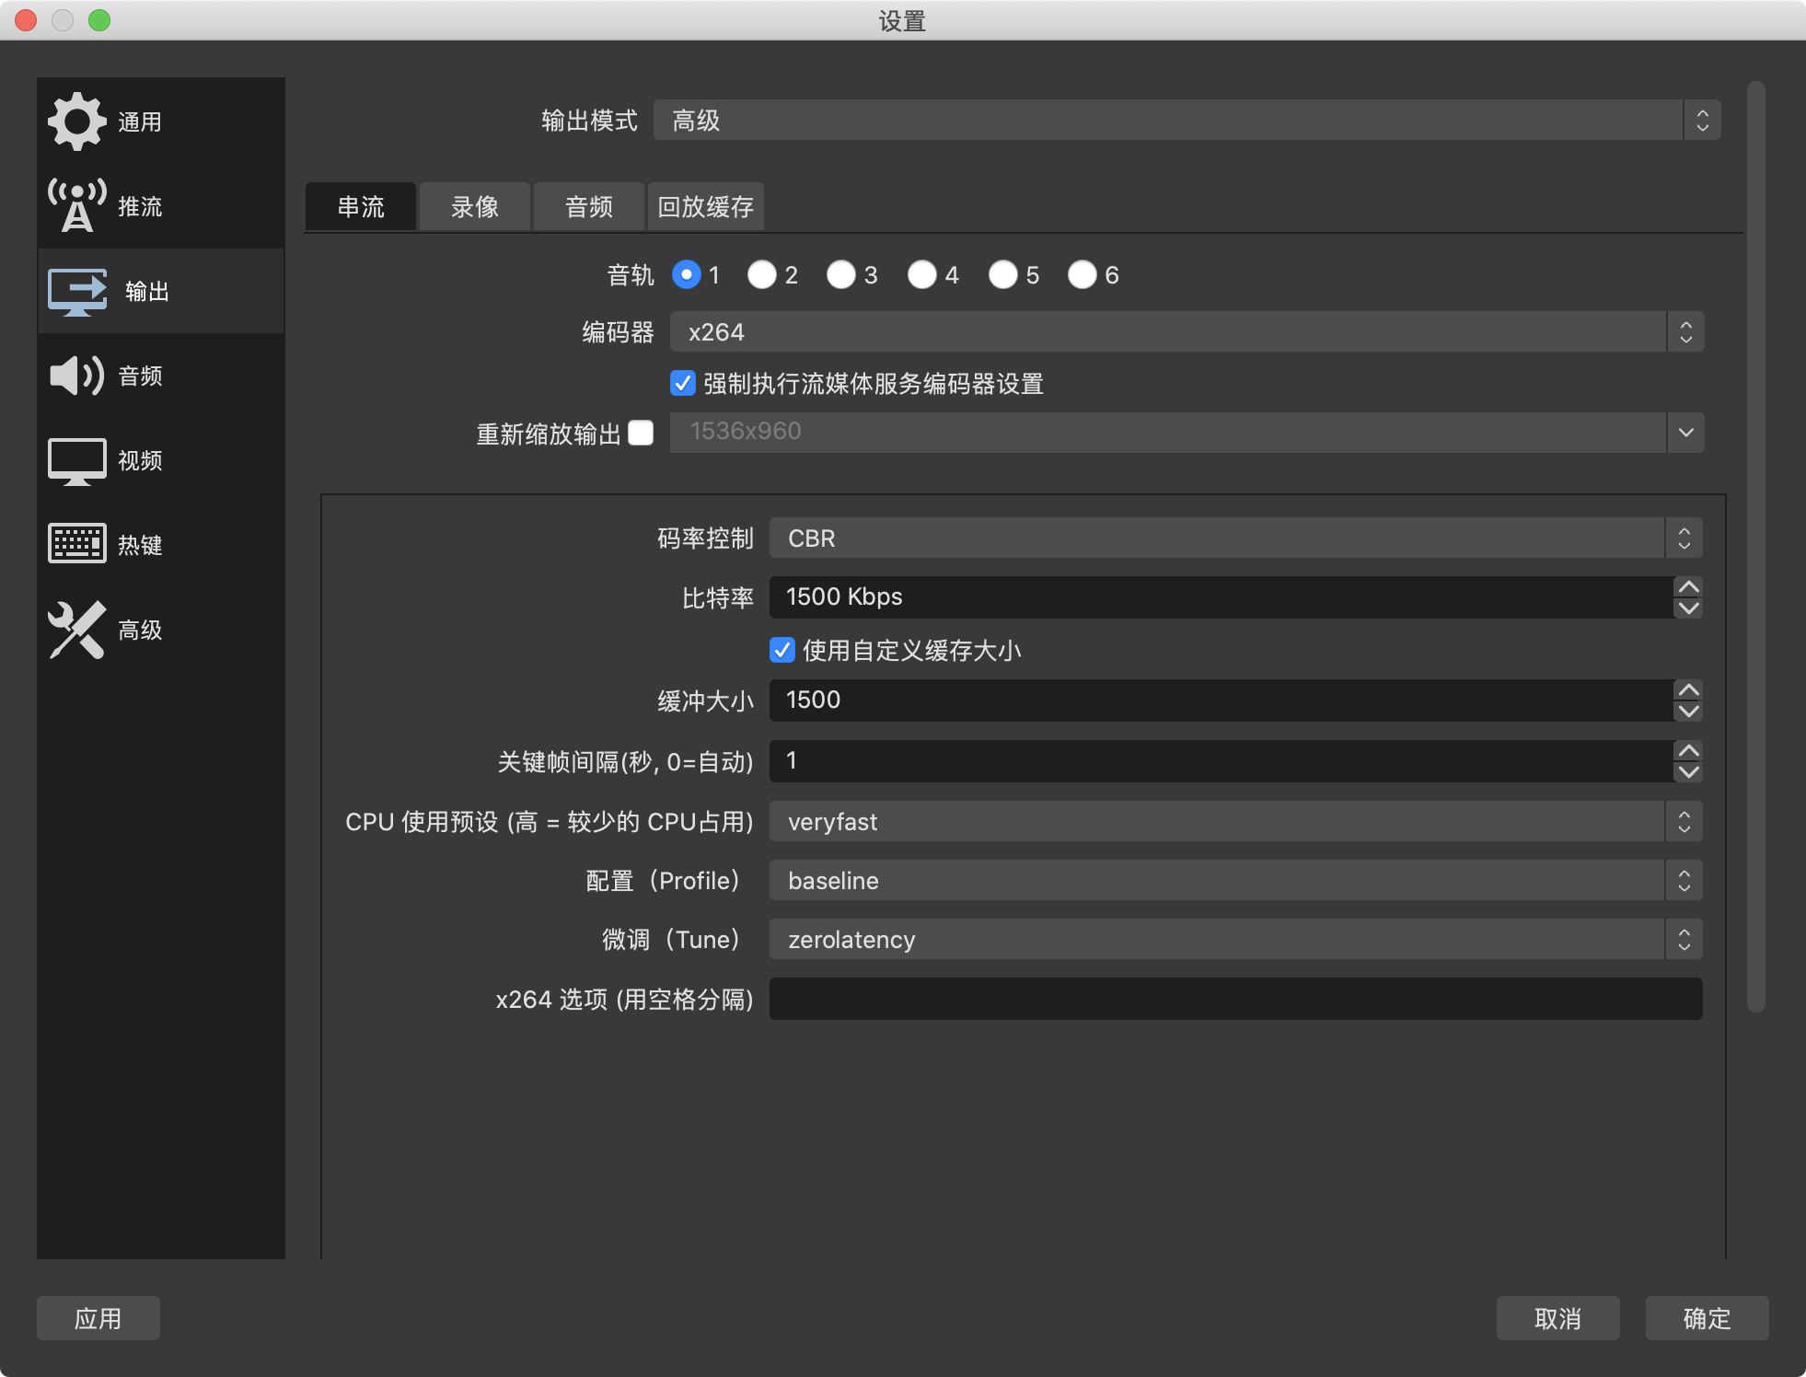Open the 音频 audio speaker icon

coord(77,376)
